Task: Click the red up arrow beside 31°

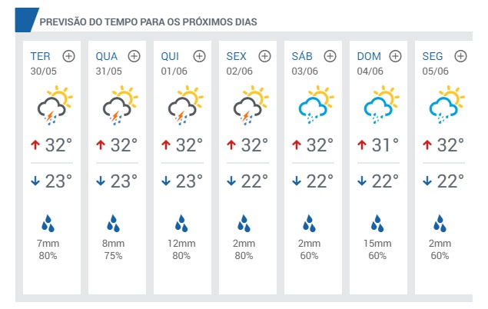Action: pyautogui.click(x=362, y=145)
